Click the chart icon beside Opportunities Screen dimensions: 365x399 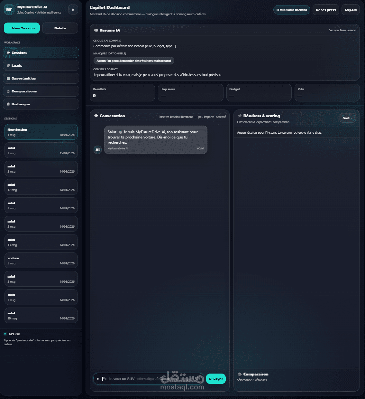click(9, 78)
